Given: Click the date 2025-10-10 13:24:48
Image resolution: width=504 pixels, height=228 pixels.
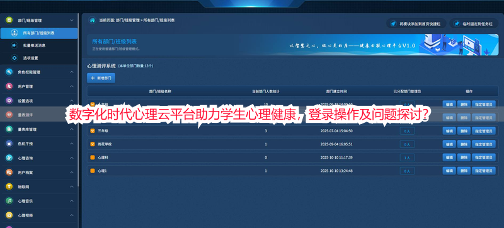Looking at the screenshot, I should (336, 171).
